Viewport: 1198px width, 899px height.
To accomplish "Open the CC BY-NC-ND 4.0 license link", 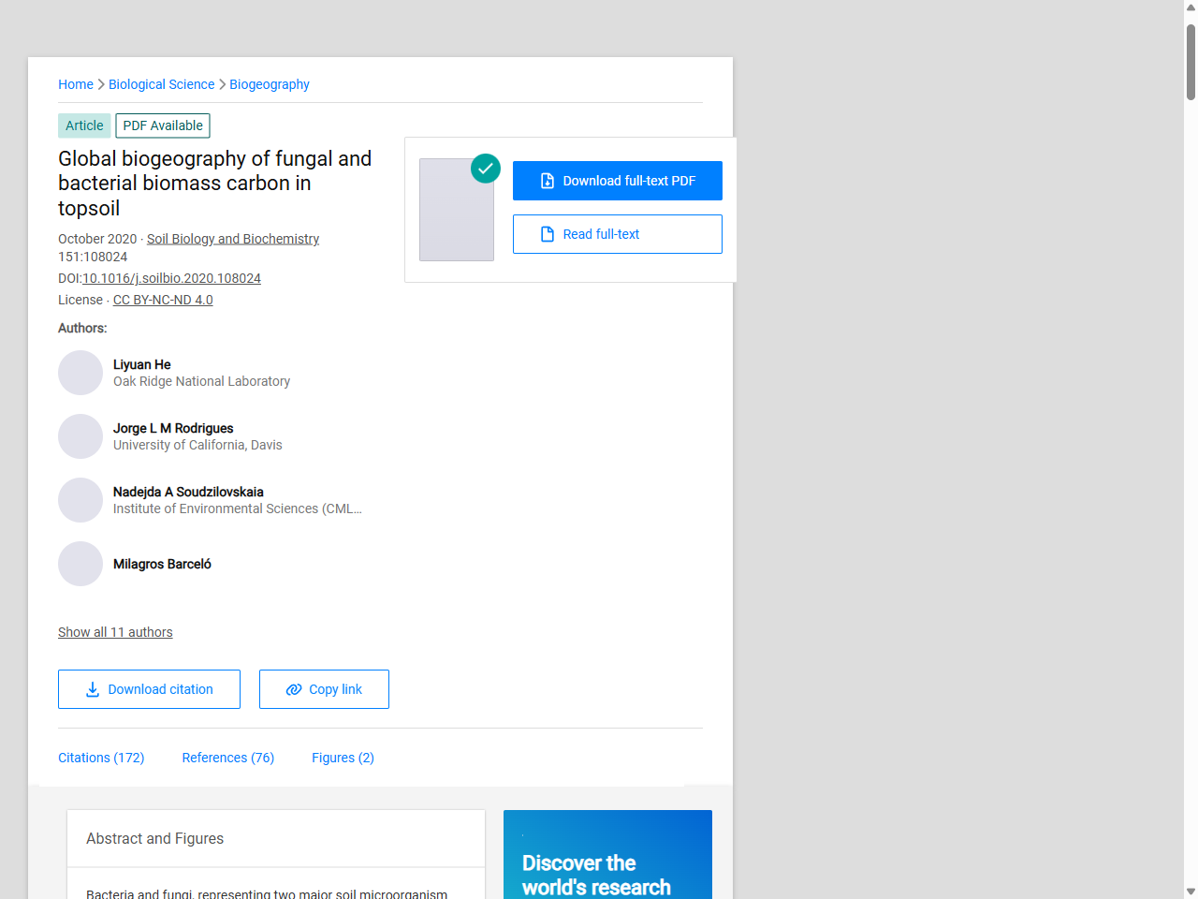I will pyautogui.click(x=163, y=300).
